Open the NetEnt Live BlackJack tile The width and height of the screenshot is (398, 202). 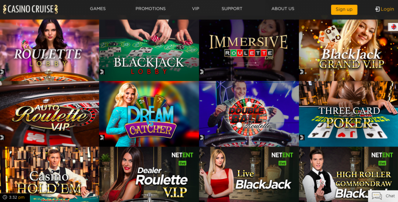pos(249,174)
